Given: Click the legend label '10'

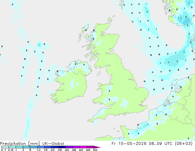Looking at the screenshot, I should (x=38, y=150).
